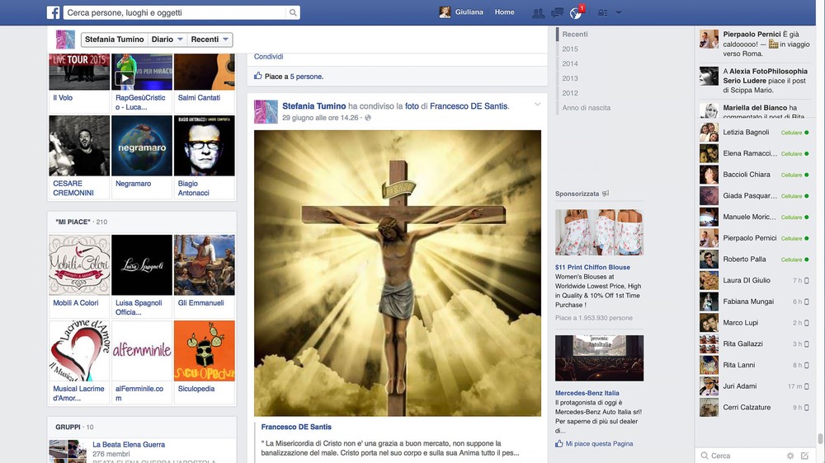The image size is (825, 463).
Task: Open the Gli Emmanueli page image
Action: (x=204, y=265)
